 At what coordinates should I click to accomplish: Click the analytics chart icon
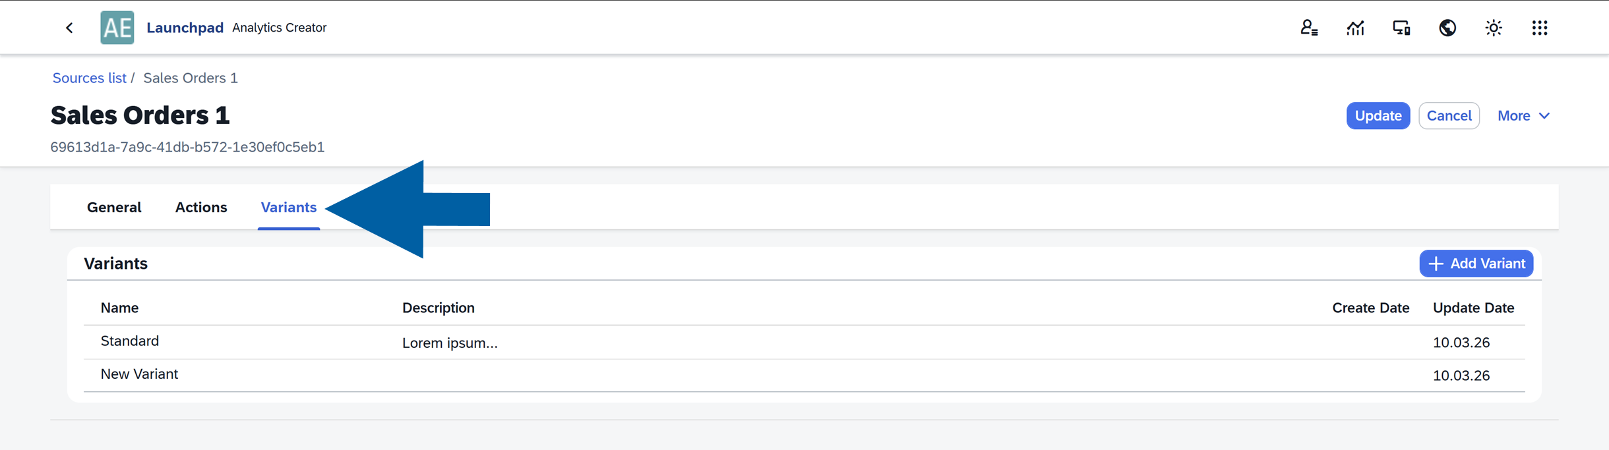click(x=1355, y=27)
